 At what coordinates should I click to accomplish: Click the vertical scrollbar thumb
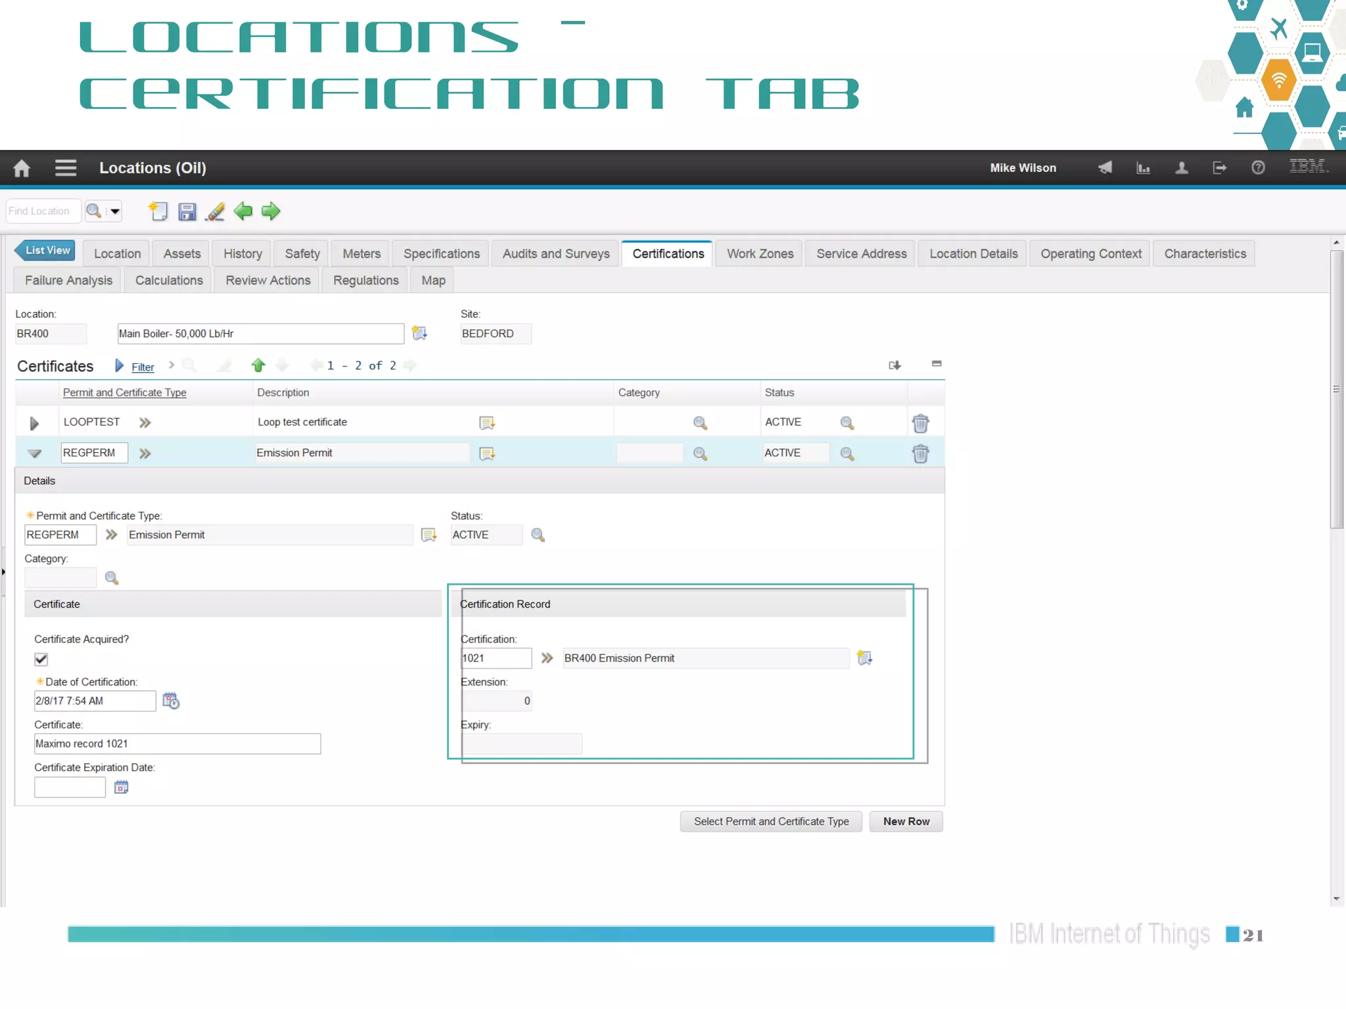(1336, 389)
